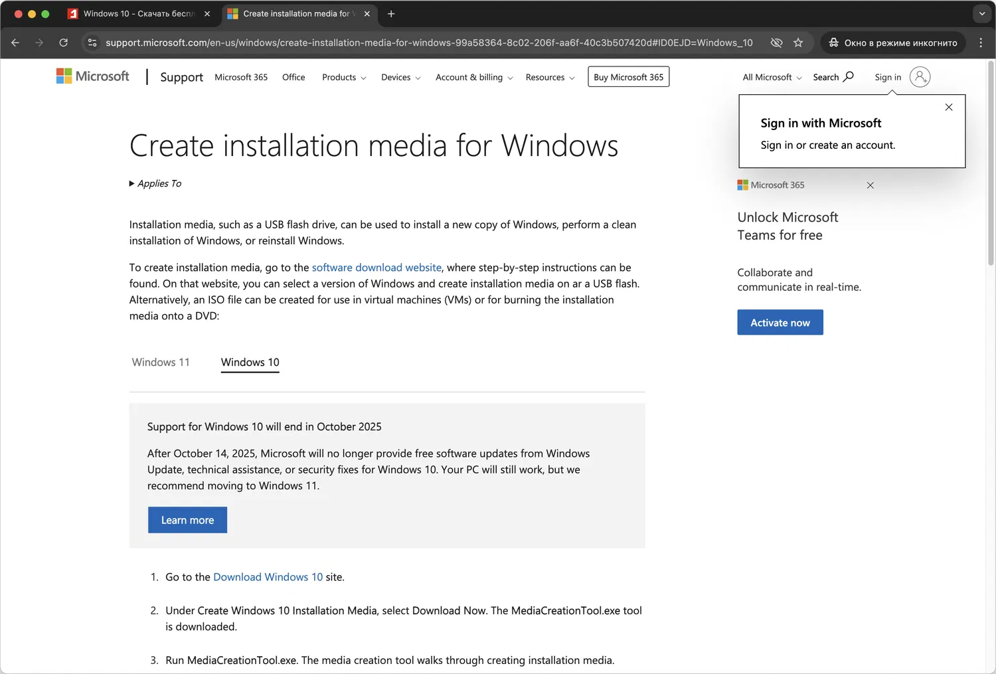The image size is (996, 674).
Task: Click the site information icon in address bar
Action: [92, 42]
